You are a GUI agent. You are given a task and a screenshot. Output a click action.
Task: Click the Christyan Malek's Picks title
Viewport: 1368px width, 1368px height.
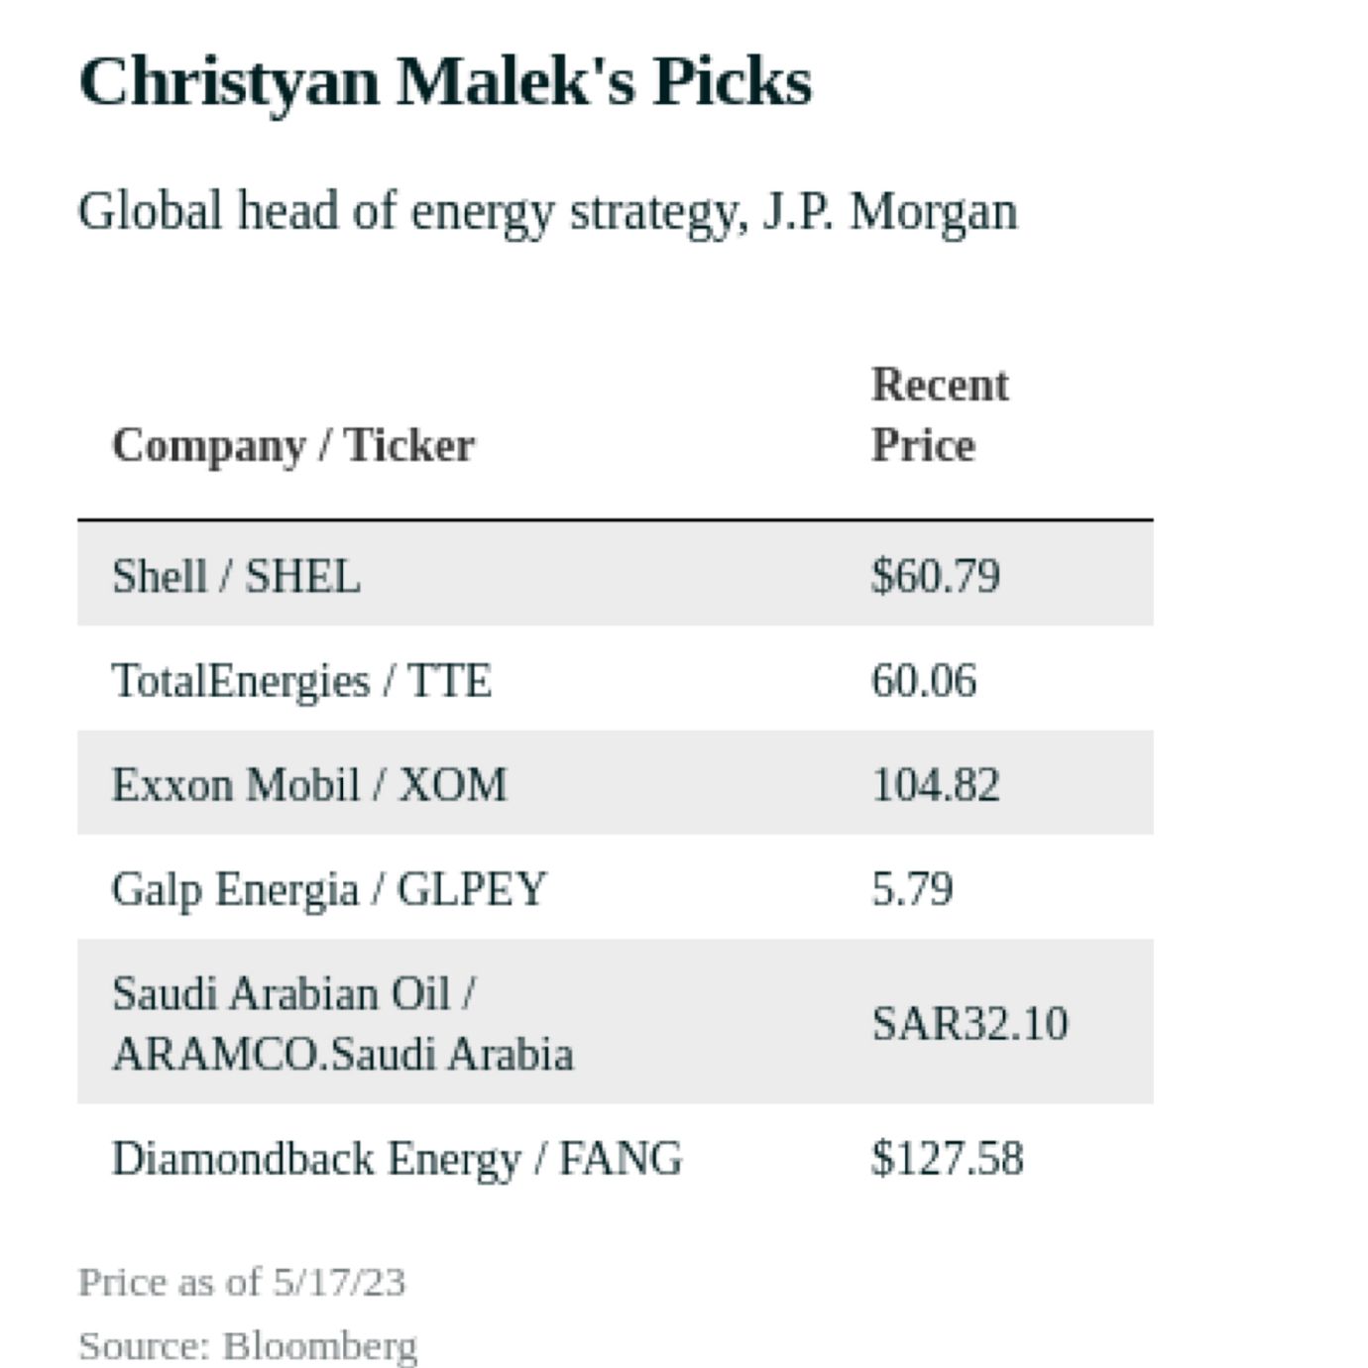point(445,81)
